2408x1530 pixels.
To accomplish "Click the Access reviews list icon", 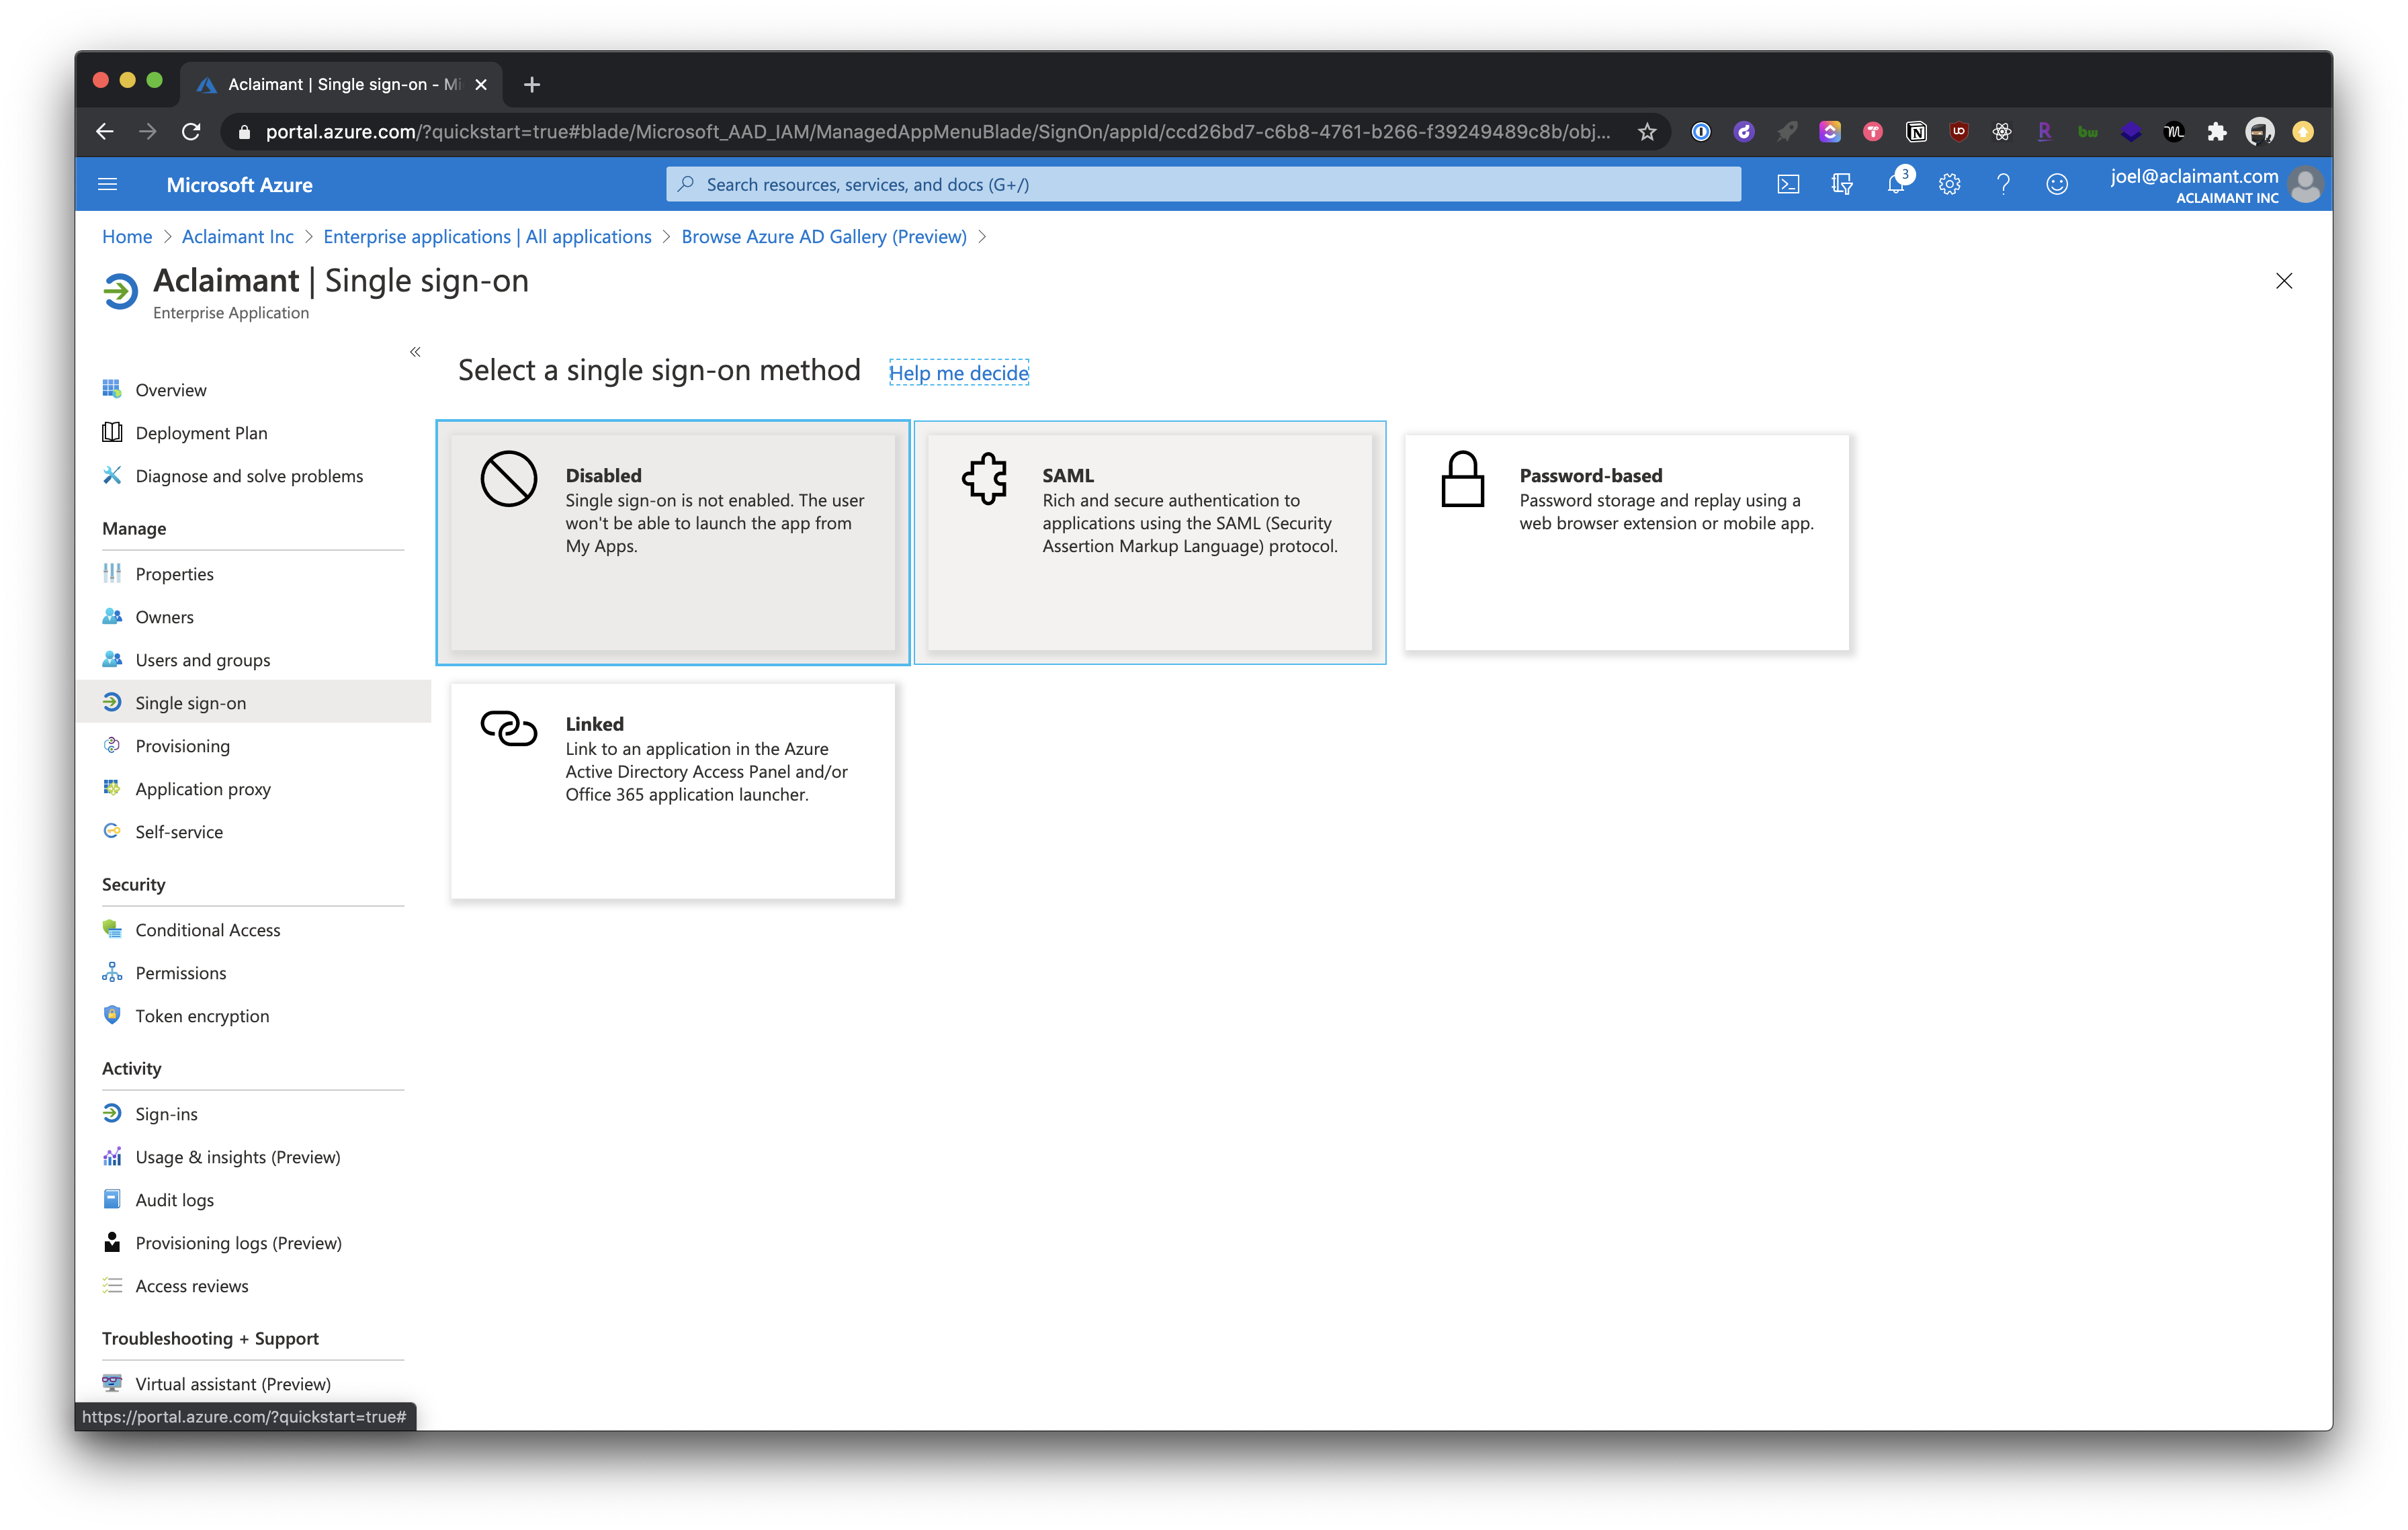I will click(x=112, y=1284).
